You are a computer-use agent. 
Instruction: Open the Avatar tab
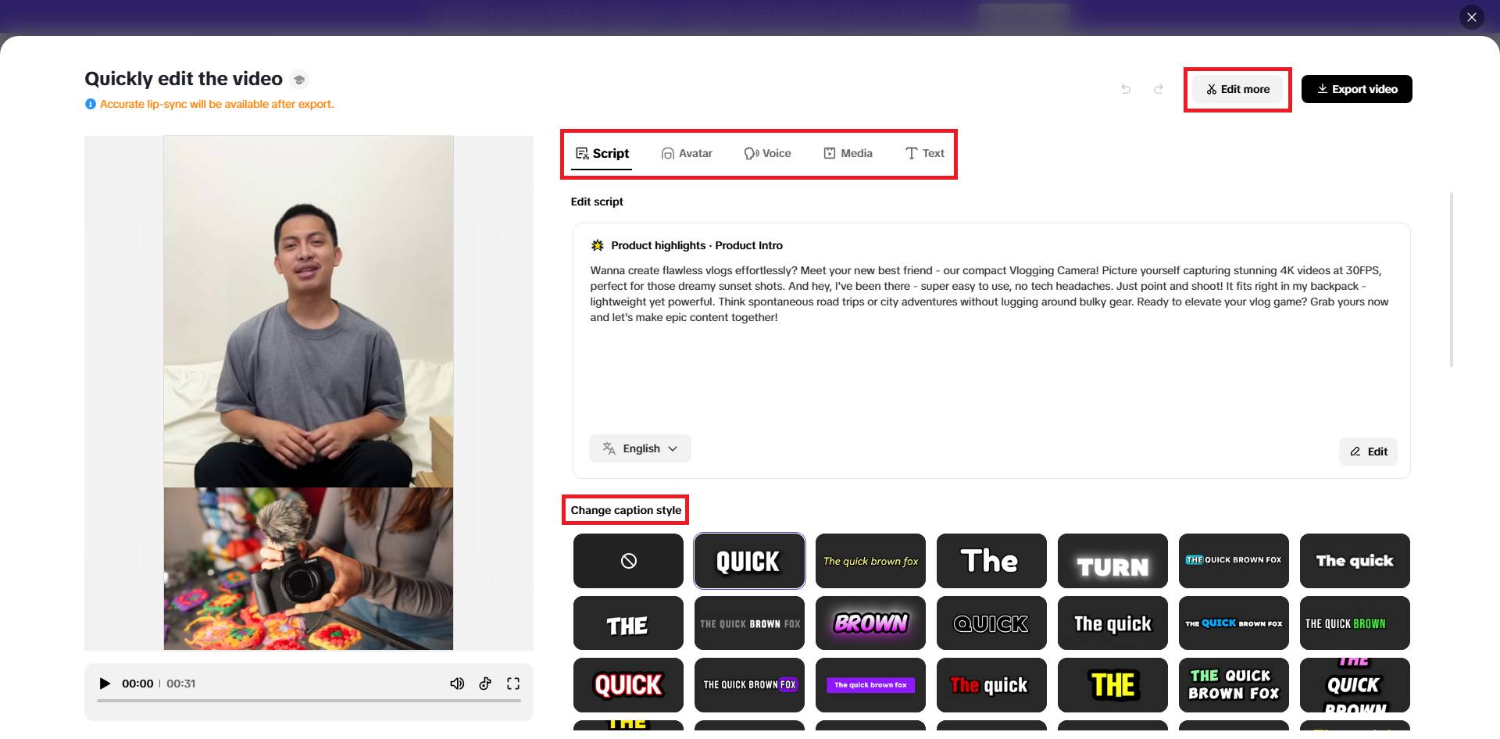[687, 153]
